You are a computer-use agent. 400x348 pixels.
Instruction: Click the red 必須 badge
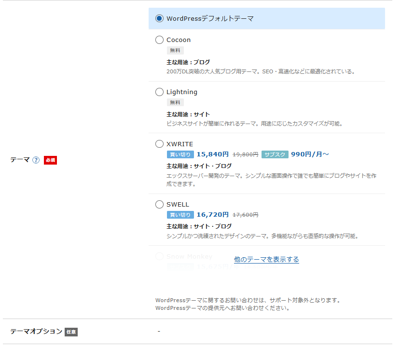(50, 160)
